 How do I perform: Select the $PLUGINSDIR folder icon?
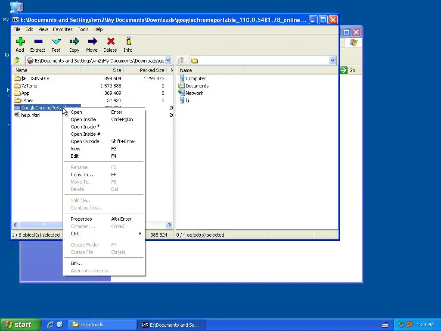point(17,78)
